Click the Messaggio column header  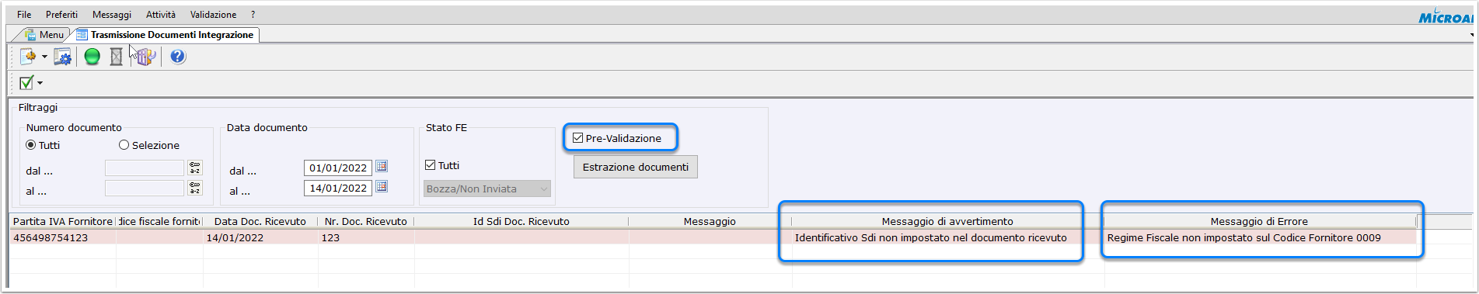710,221
